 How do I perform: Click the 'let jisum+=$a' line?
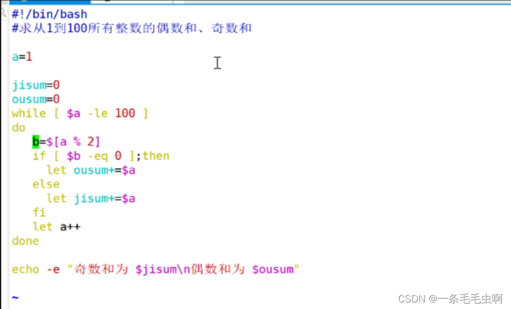[91, 198]
